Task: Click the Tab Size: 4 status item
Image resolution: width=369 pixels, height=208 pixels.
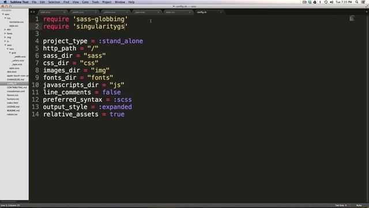Action: point(341,206)
